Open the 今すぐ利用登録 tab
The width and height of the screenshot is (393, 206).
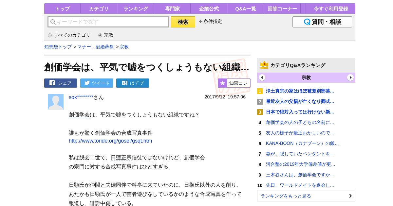pos(331,9)
